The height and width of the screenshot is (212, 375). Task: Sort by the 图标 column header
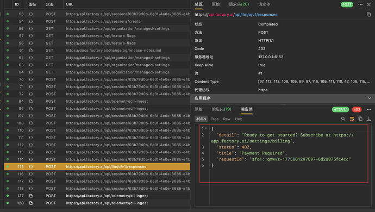(32, 4)
